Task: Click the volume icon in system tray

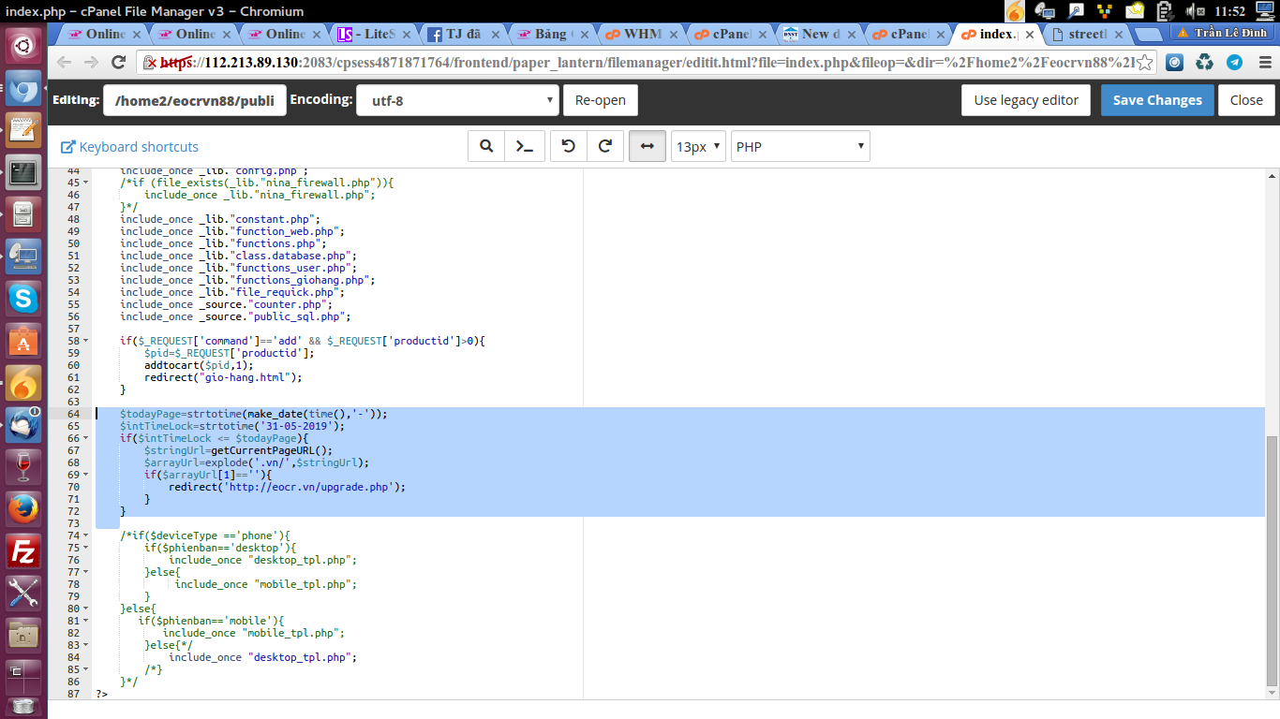Action: (1196, 11)
